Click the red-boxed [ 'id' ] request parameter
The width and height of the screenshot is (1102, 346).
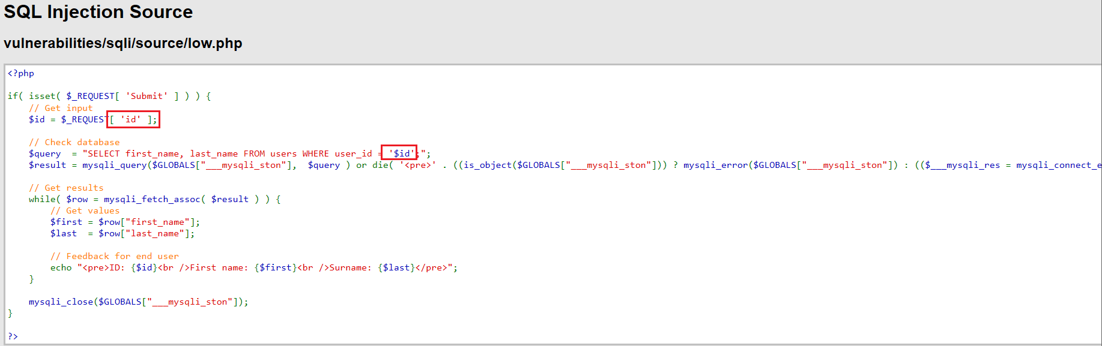point(133,119)
